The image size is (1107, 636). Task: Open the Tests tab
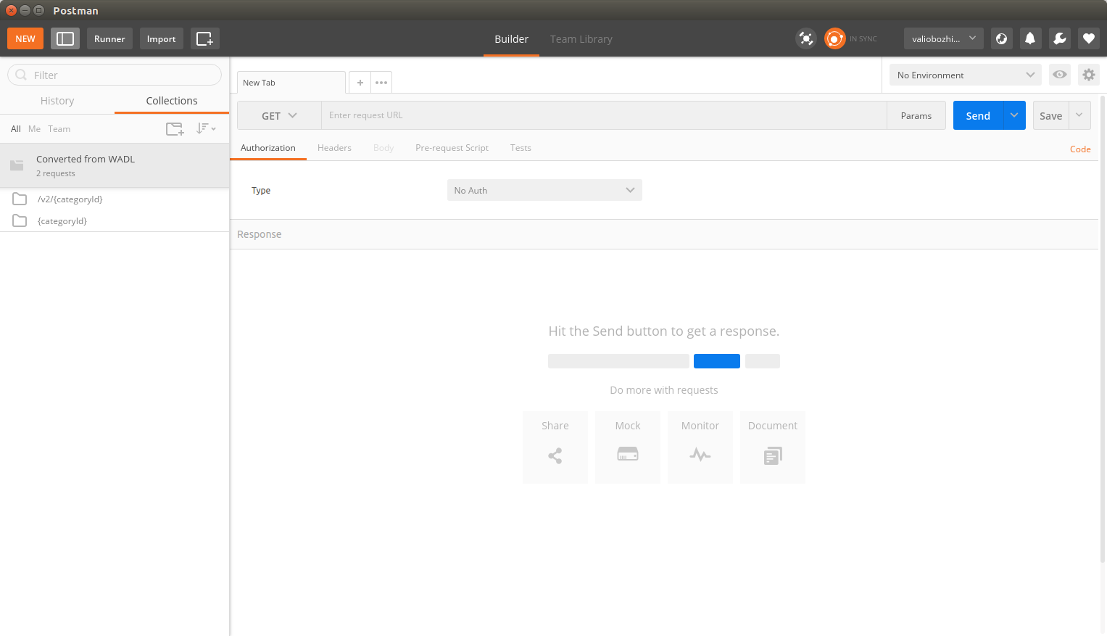521,148
